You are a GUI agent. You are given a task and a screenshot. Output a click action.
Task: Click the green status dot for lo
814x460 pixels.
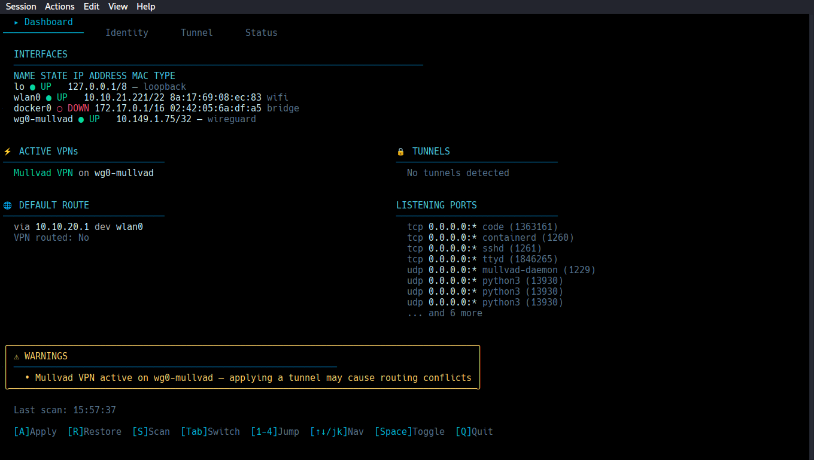[x=33, y=87]
